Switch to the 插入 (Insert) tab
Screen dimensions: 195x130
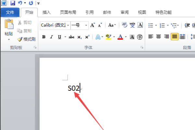pyautogui.click(x=46, y=12)
